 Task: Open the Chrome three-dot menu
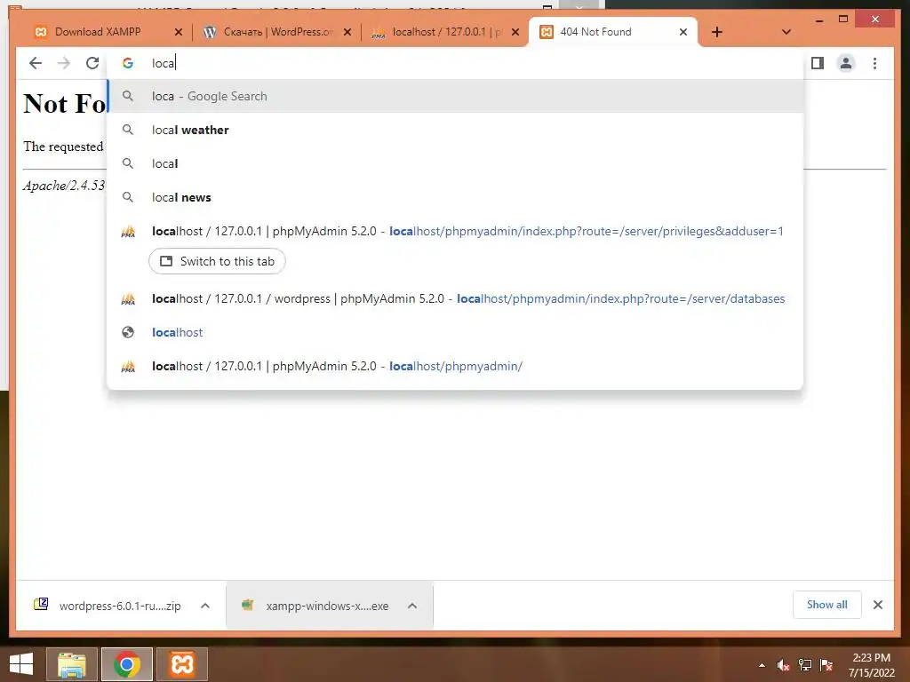[x=874, y=63]
